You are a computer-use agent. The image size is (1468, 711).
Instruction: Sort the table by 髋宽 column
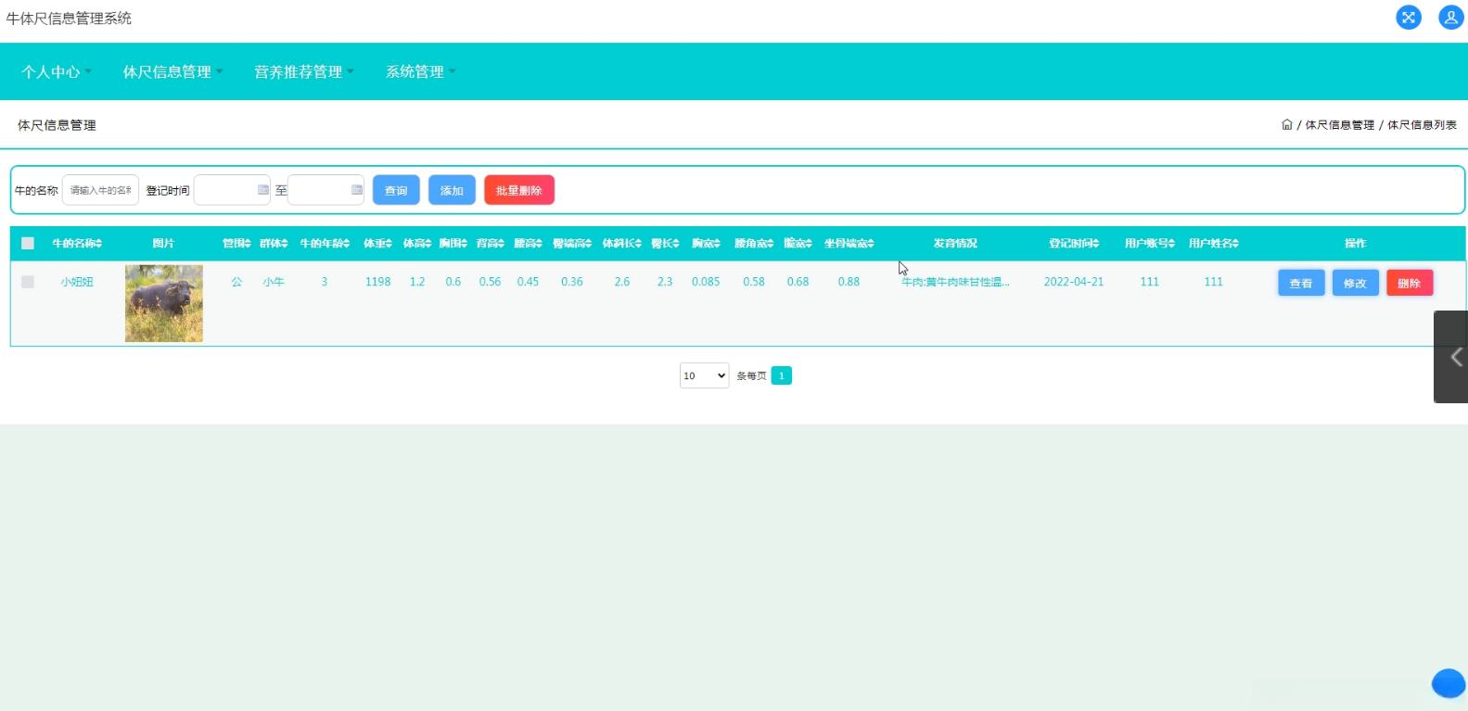[x=798, y=244]
